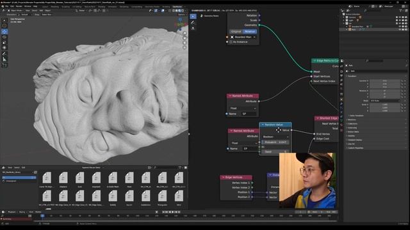410x230 pixels.
Task: Toggle the camera view gizmo
Action: (184, 43)
